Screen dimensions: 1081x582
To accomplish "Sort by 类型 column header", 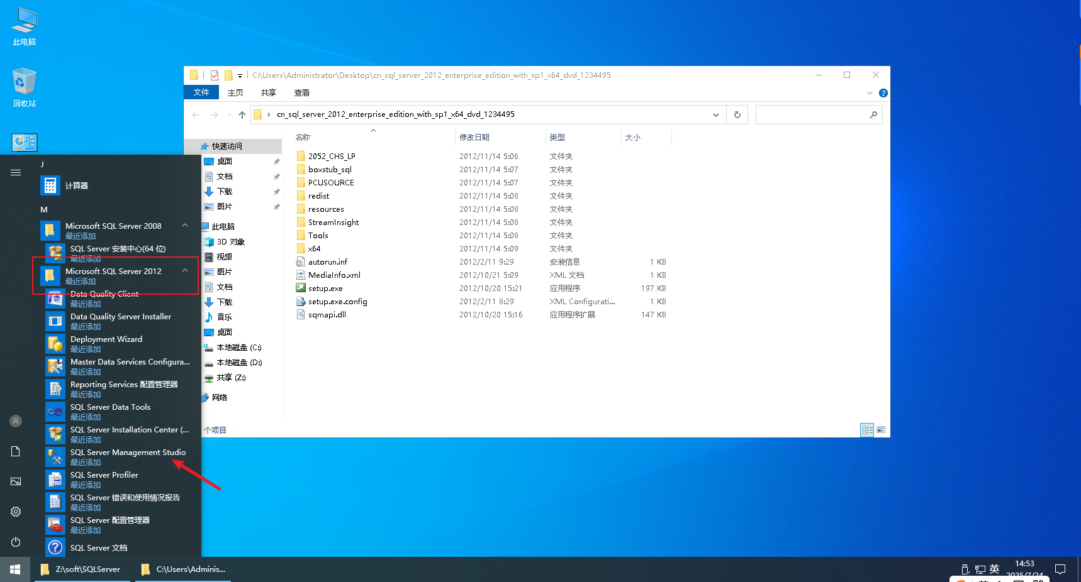I will (x=583, y=137).
